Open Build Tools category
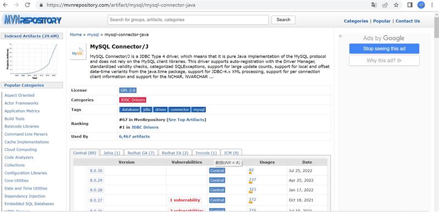The image size is (439, 212). 14,119
